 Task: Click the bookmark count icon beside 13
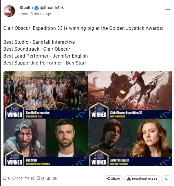(x=38, y=178)
